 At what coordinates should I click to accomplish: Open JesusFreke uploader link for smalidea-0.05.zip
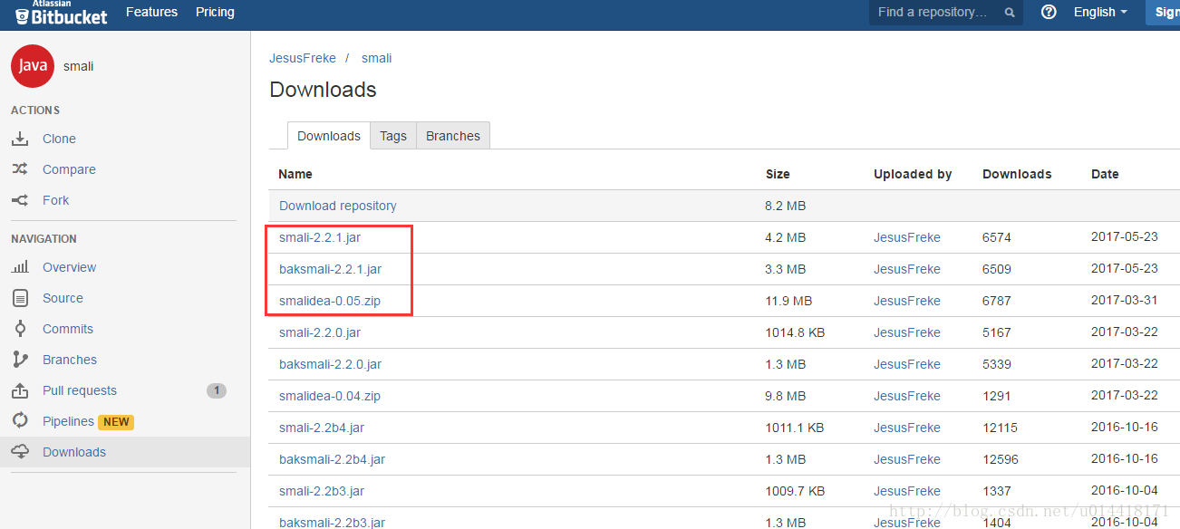coord(907,301)
